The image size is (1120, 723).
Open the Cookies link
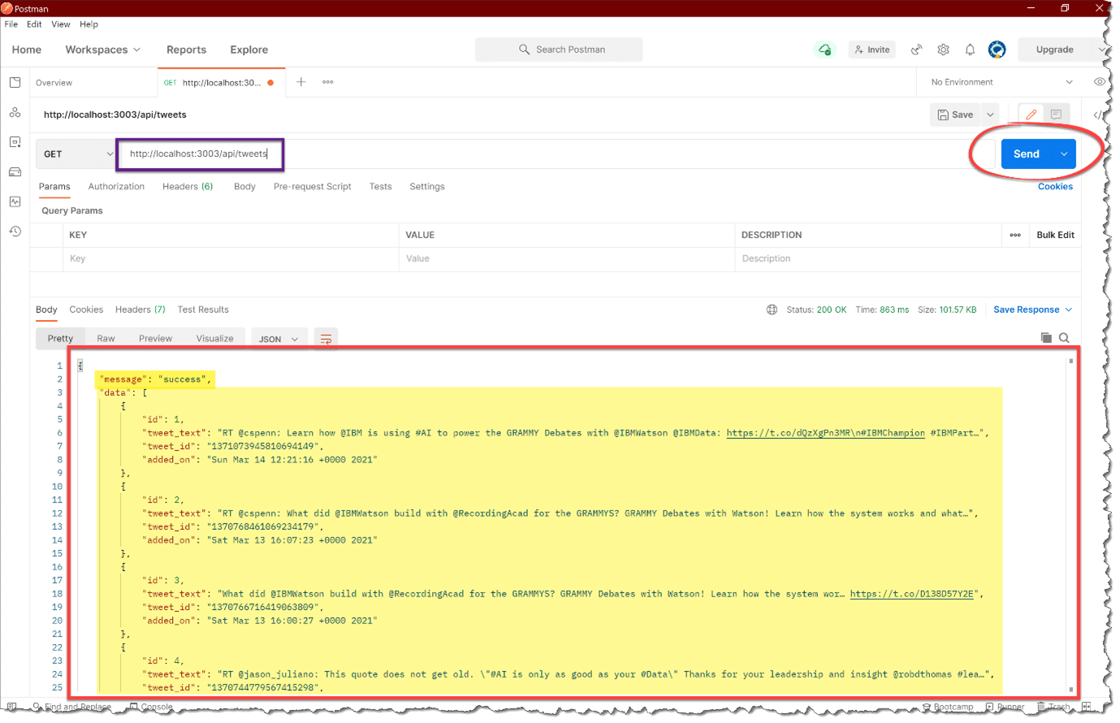pos(1055,187)
